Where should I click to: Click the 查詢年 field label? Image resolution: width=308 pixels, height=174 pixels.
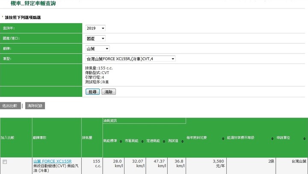9,28
